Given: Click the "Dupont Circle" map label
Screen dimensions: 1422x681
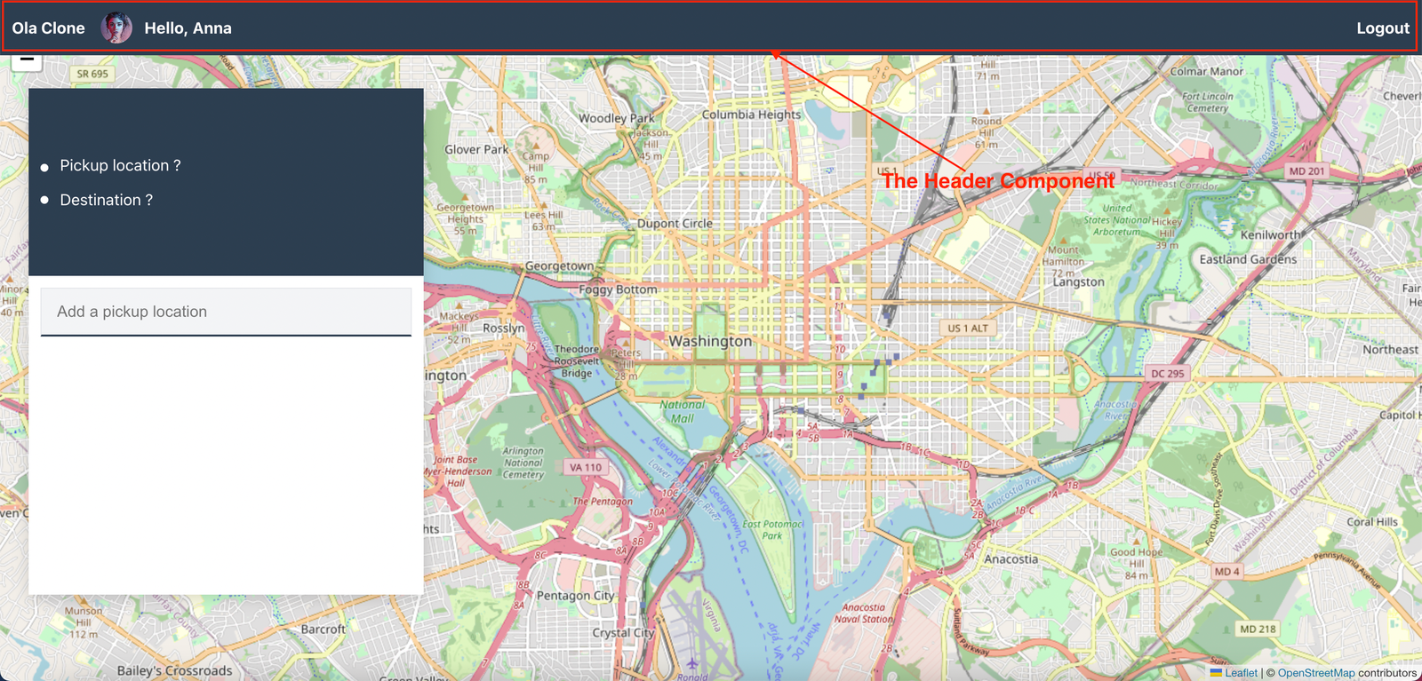Looking at the screenshot, I should tap(675, 224).
